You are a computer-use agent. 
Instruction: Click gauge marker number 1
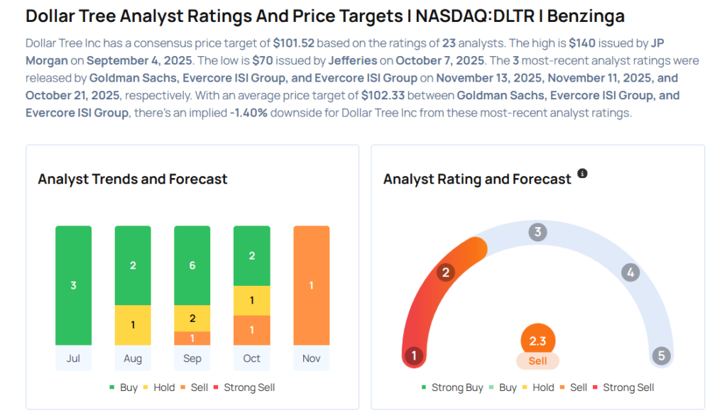click(x=413, y=355)
